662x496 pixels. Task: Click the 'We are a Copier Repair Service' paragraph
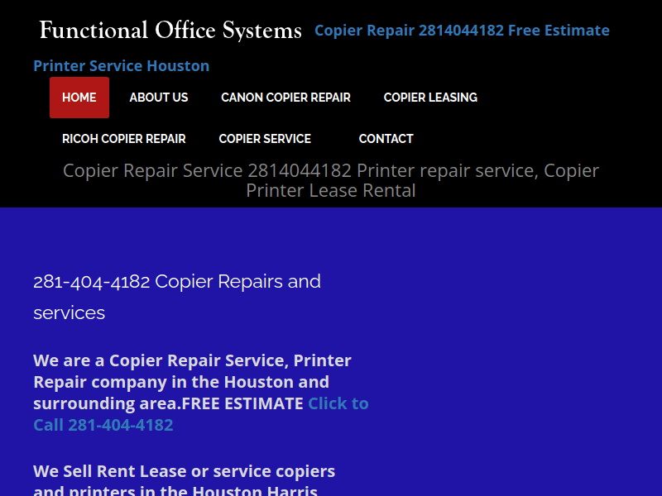[201, 393]
